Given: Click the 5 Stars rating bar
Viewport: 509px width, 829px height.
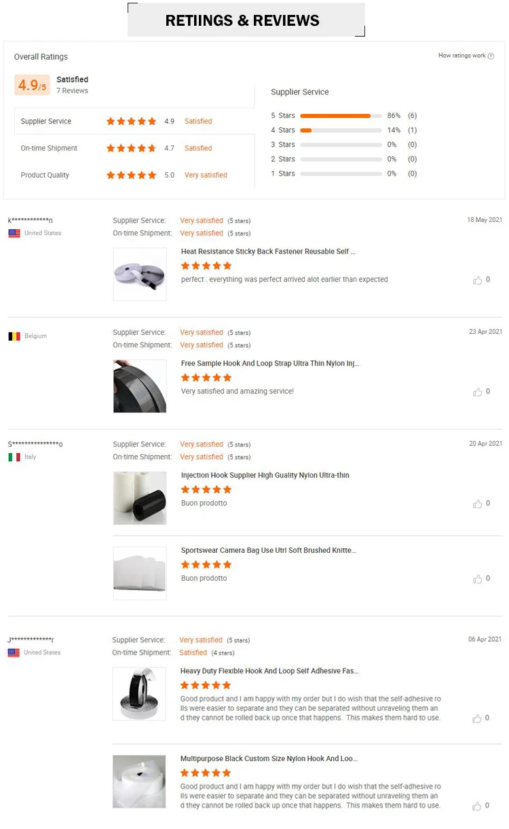Looking at the screenshot, I should point(341,116).
